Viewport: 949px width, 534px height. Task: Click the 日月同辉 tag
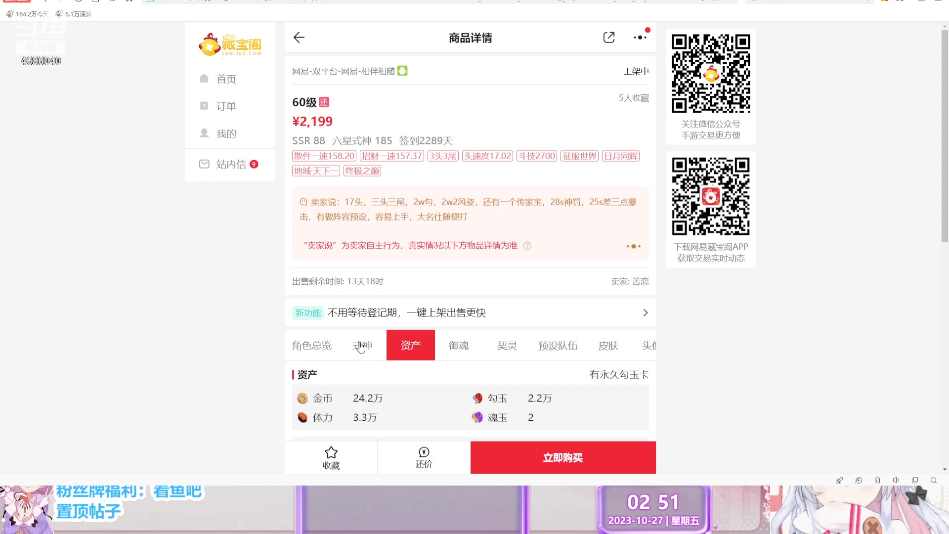point(621,156)
